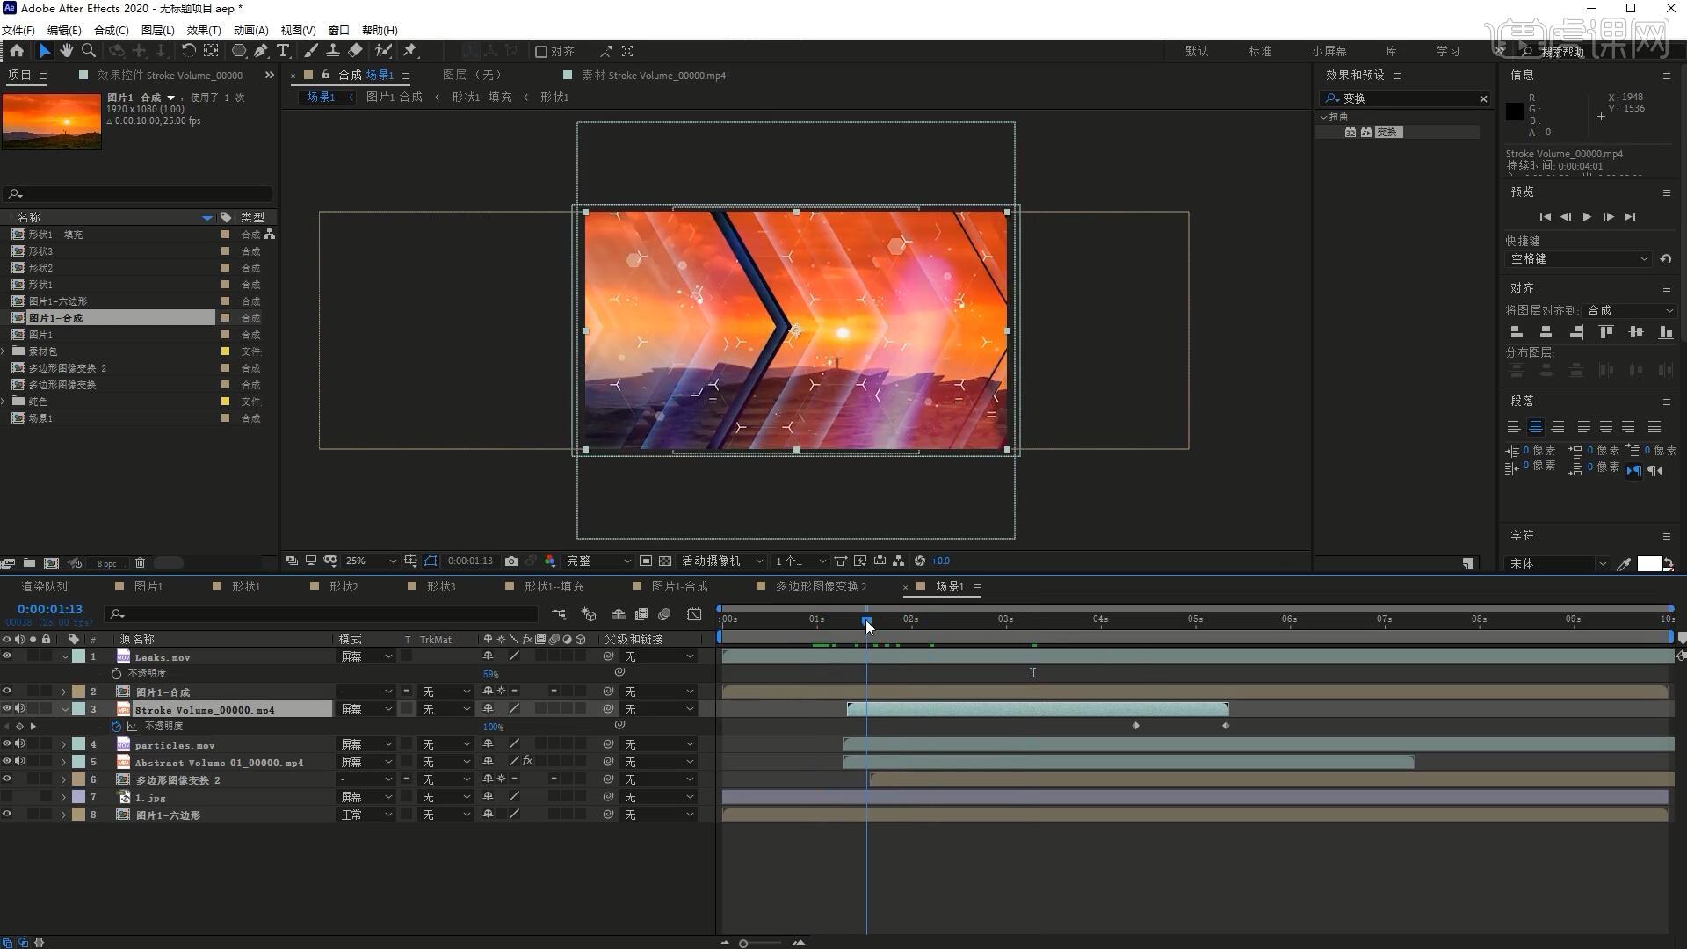The width and height of the screenshot is (1687, 949).
Task: Click the snapshot camera icon in viewer
Action: click(x=511, y=561)
